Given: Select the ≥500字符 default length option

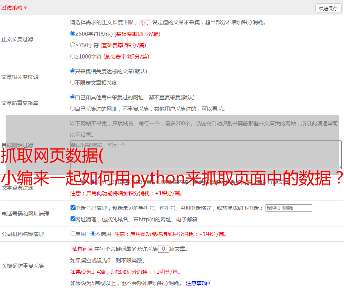Looking at the screenshot, I should click(73, 34).
